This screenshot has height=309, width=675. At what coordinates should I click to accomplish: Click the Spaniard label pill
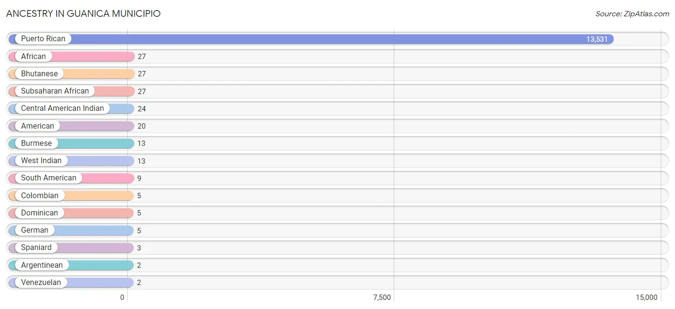[36, 248]
